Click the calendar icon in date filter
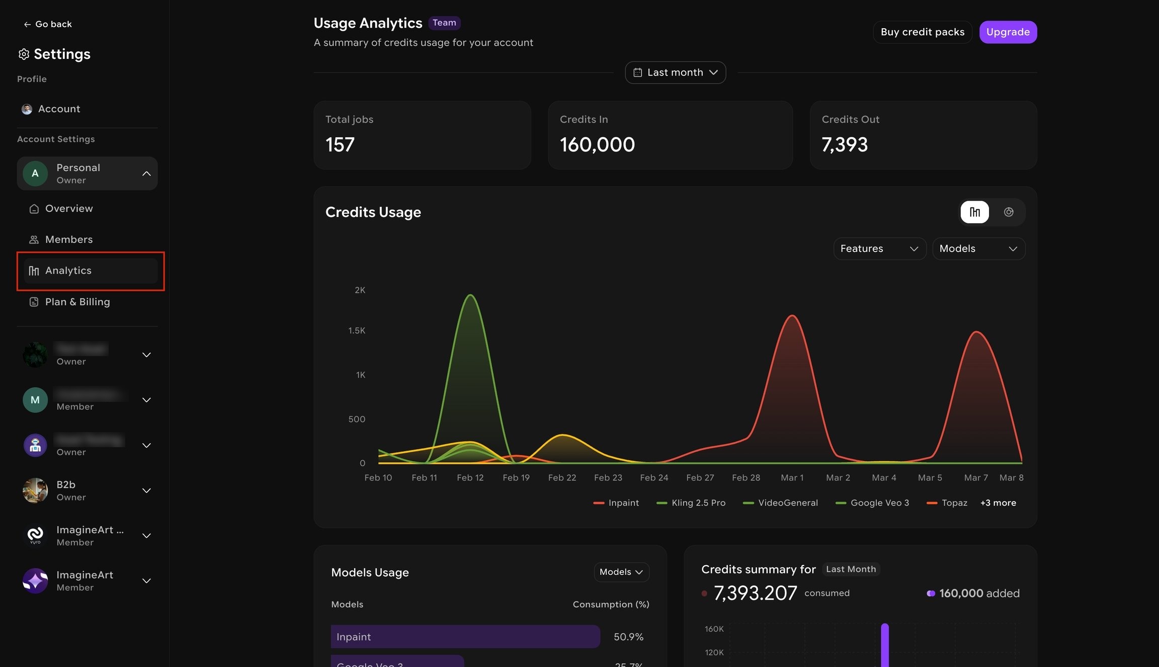This screenshot has height=667, width=1159. (637, 72)
